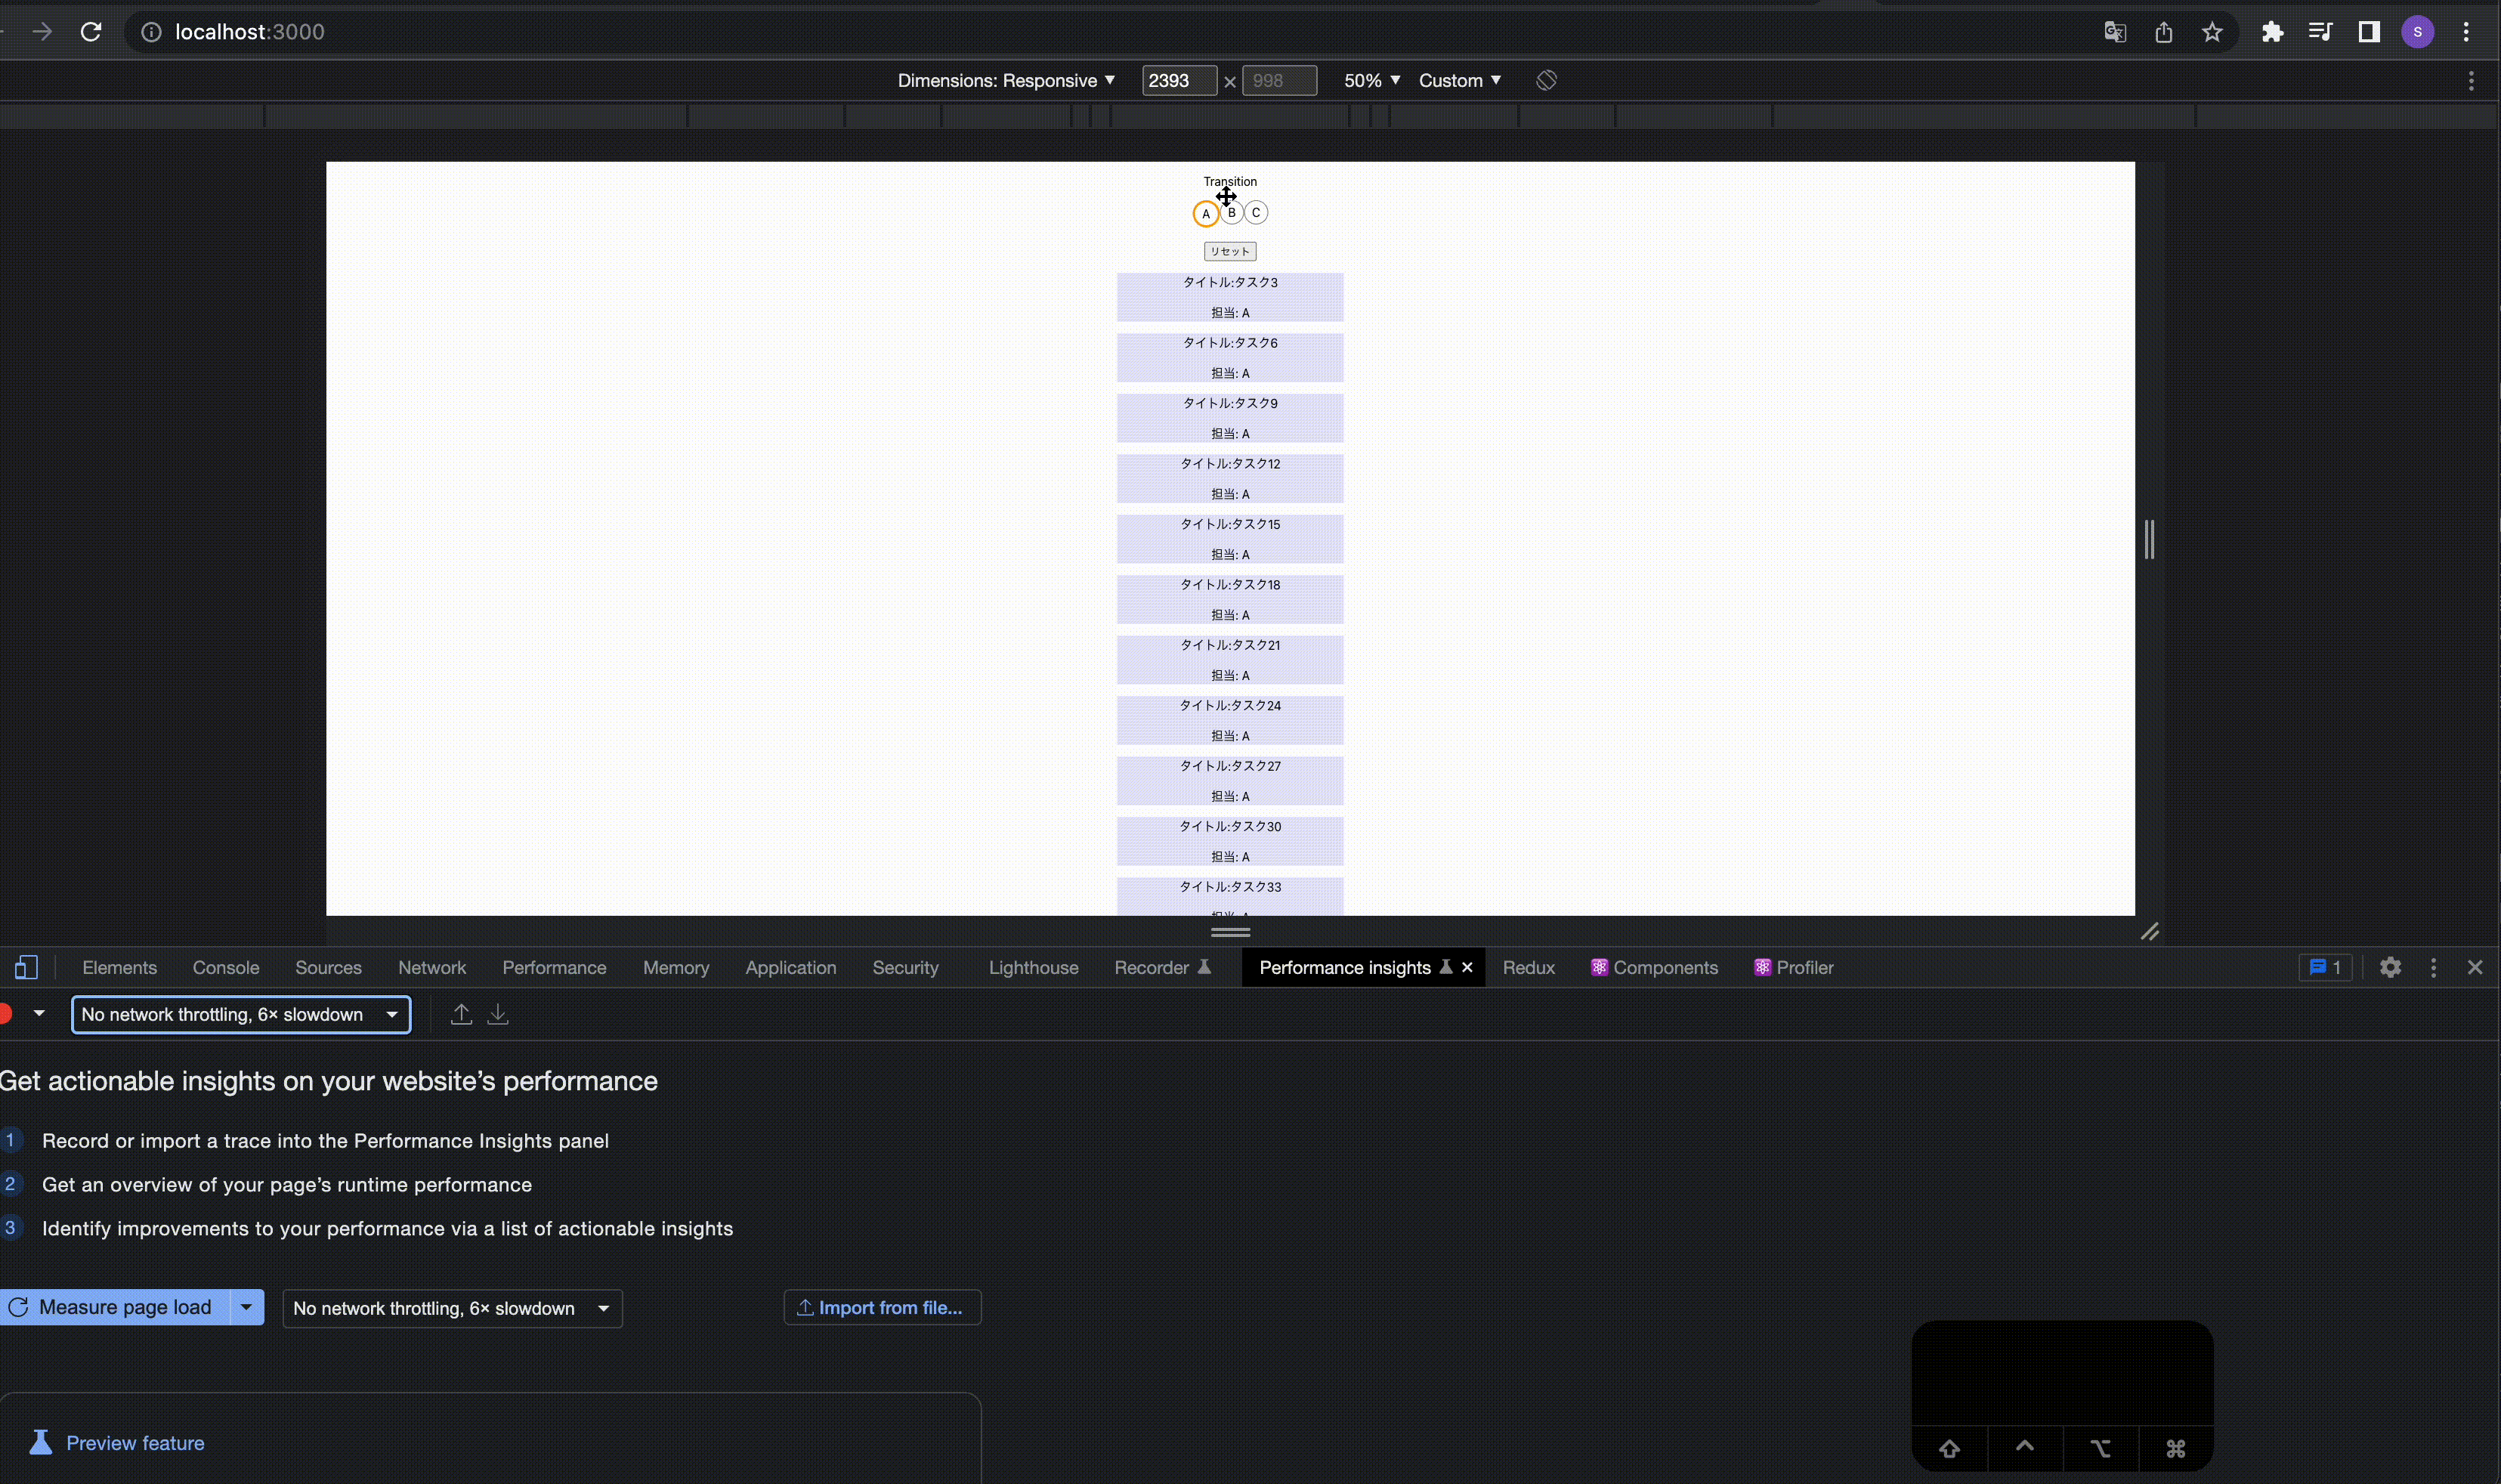Screen dimensions: 2501x1484
Task: Click the Import from file link
Action: pos(881,1307)
